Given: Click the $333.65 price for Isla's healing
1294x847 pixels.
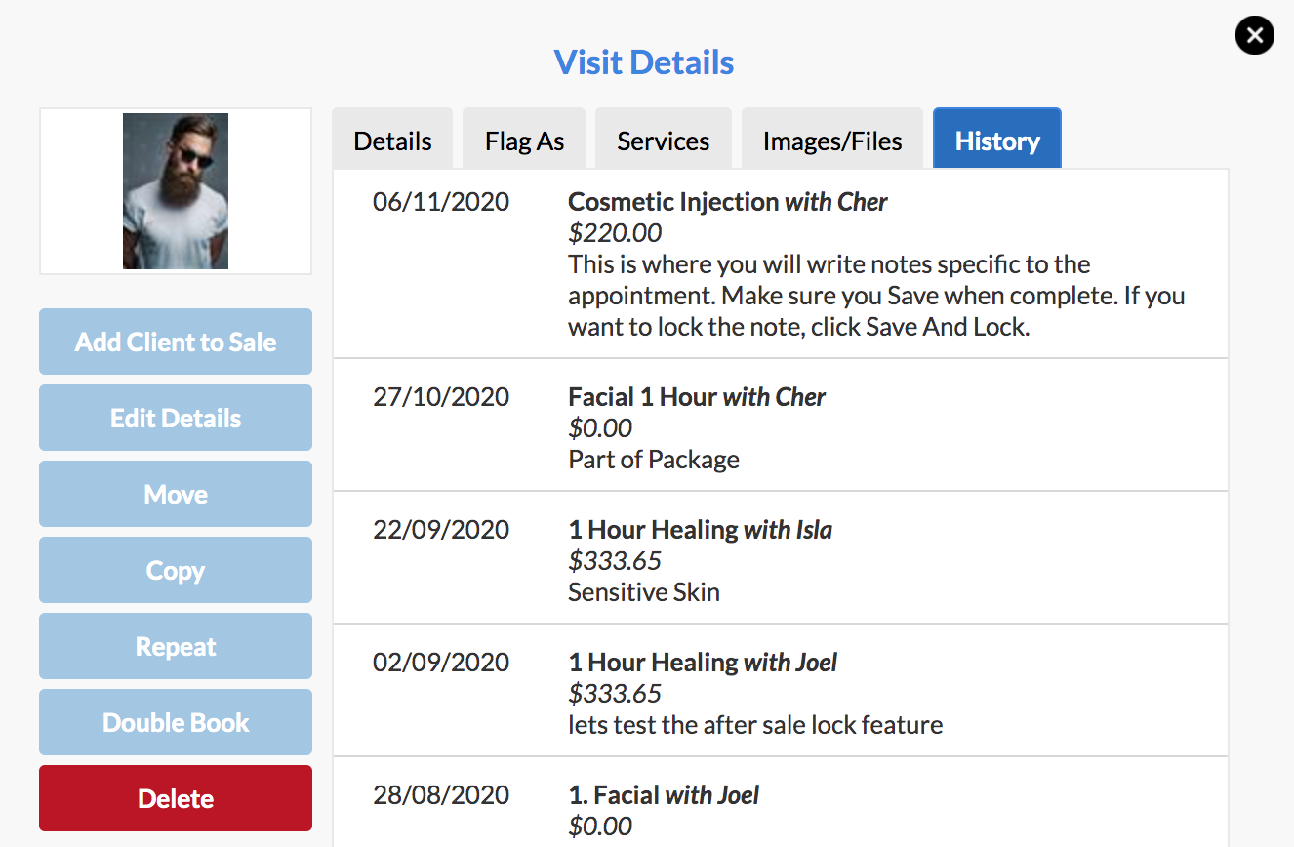Looking at the screenshot, I should [615, 561].
